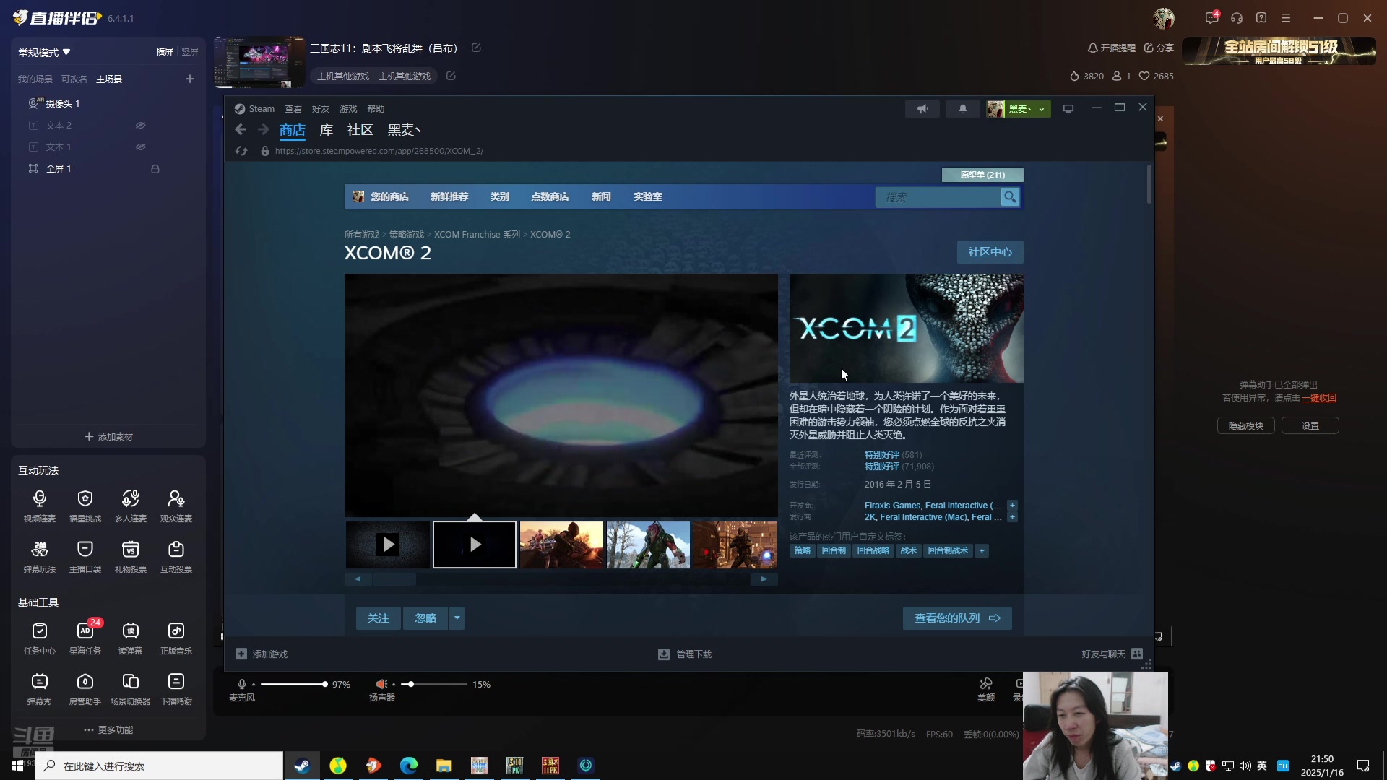1387x780 pixels.
Task: Go back in Steam browser
Action: coord(241,129)
